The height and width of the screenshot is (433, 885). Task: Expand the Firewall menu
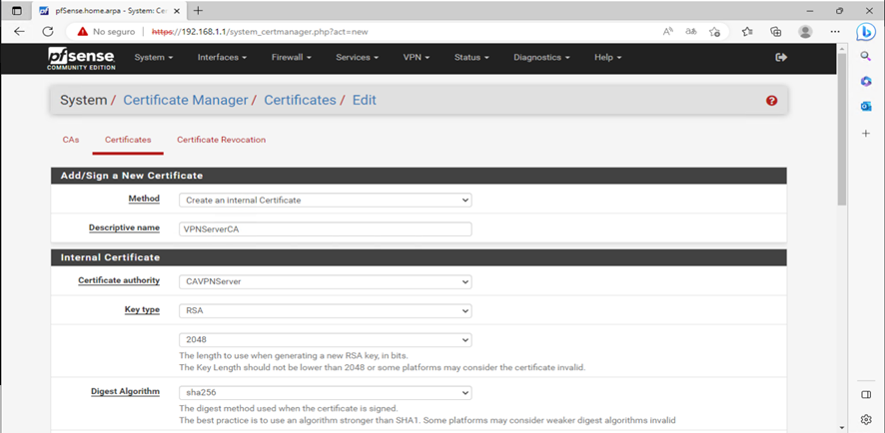coord(292,58)
